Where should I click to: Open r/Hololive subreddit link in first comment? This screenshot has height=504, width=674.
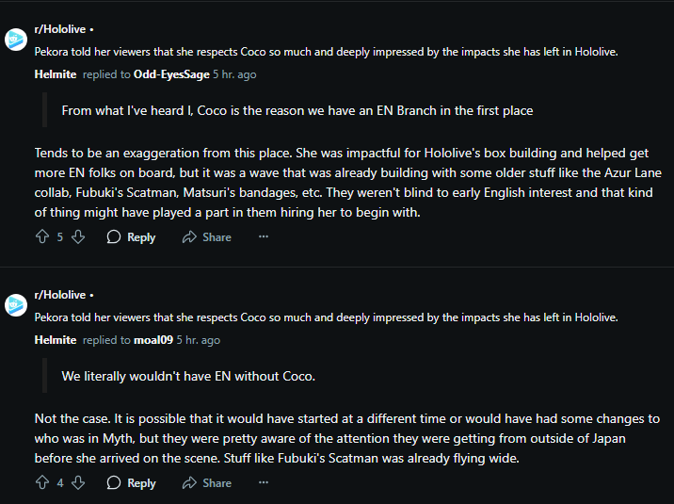click(59, 30)
